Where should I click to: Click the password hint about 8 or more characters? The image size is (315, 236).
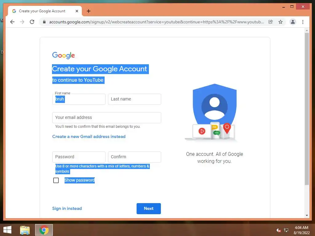102,169
